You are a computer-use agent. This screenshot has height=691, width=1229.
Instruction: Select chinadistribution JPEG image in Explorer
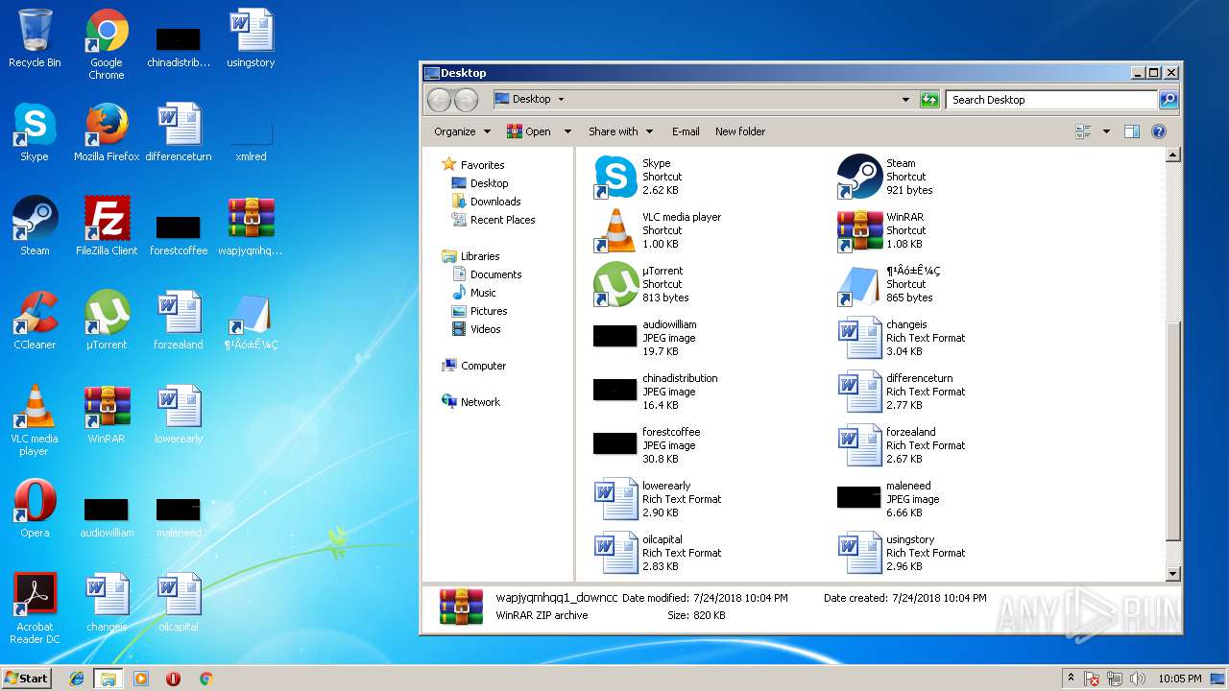(x=656, y=392)
